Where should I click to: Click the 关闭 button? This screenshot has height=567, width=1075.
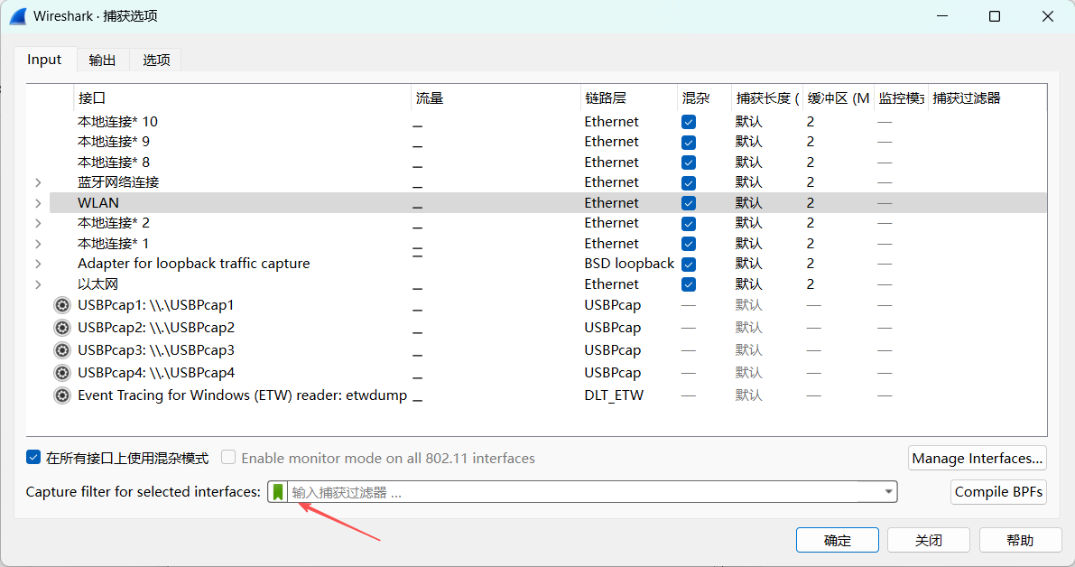pyautogui.click(x=928, y=540)
